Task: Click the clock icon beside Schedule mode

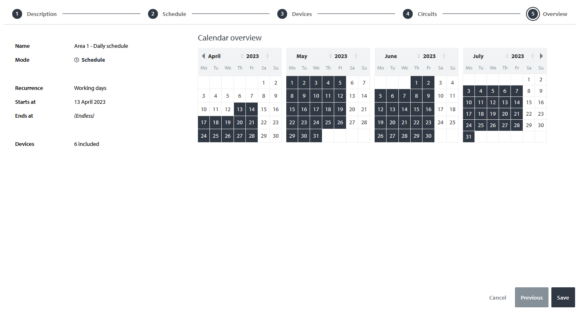Action: coord(76,60)
